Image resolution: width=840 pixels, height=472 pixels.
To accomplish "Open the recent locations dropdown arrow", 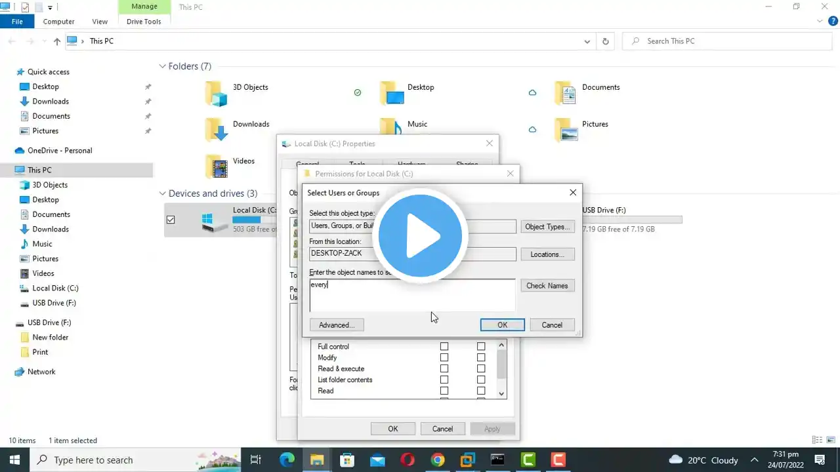I will pyautogui.click(x=45, y=41).
